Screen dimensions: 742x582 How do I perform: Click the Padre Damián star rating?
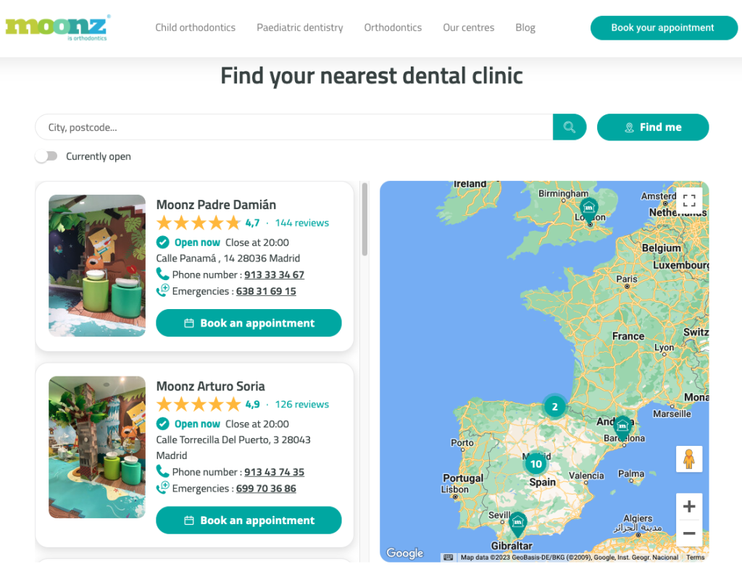(199, 222)
